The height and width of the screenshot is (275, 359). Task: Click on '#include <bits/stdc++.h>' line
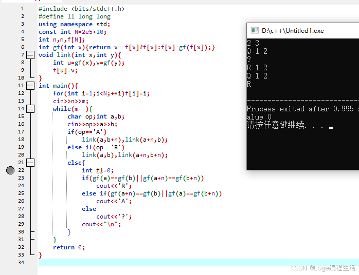tap(82, 9)
